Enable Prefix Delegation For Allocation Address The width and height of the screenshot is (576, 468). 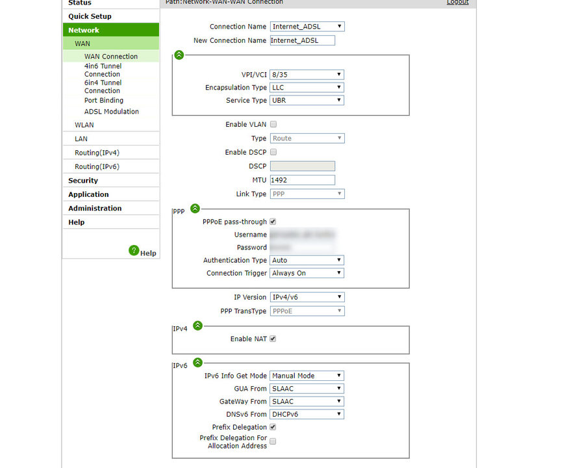point(273,441)
